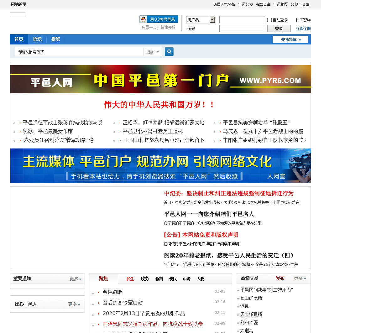Click the blue search magnifier icon

click(169, 52)
